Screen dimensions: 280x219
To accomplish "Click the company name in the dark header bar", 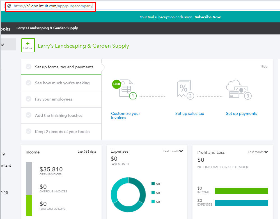I will click(x=47, y=28).
